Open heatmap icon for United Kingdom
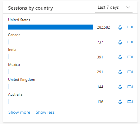 pyautogui.click(x=120, y=87)
